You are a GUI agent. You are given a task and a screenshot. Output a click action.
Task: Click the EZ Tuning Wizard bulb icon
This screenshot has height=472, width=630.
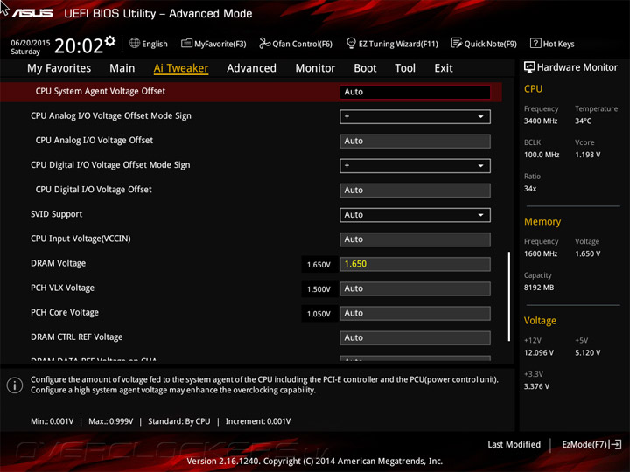(x=351, y=43)
